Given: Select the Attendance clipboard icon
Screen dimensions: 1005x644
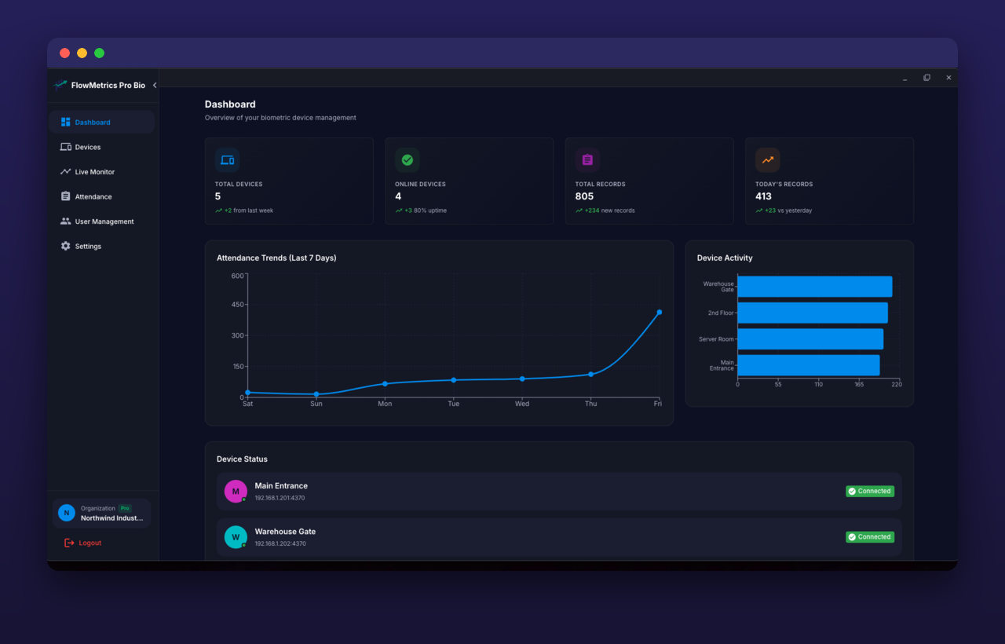Looking at the screenshot, I should pos(66,196).
